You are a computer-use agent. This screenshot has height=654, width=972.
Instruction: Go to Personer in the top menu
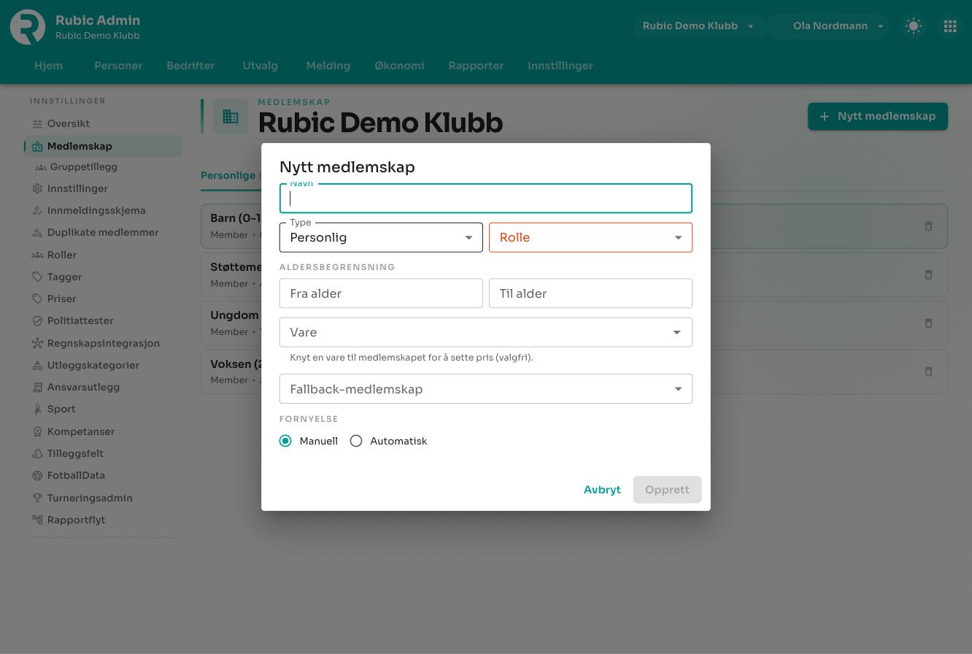(118, 66)
